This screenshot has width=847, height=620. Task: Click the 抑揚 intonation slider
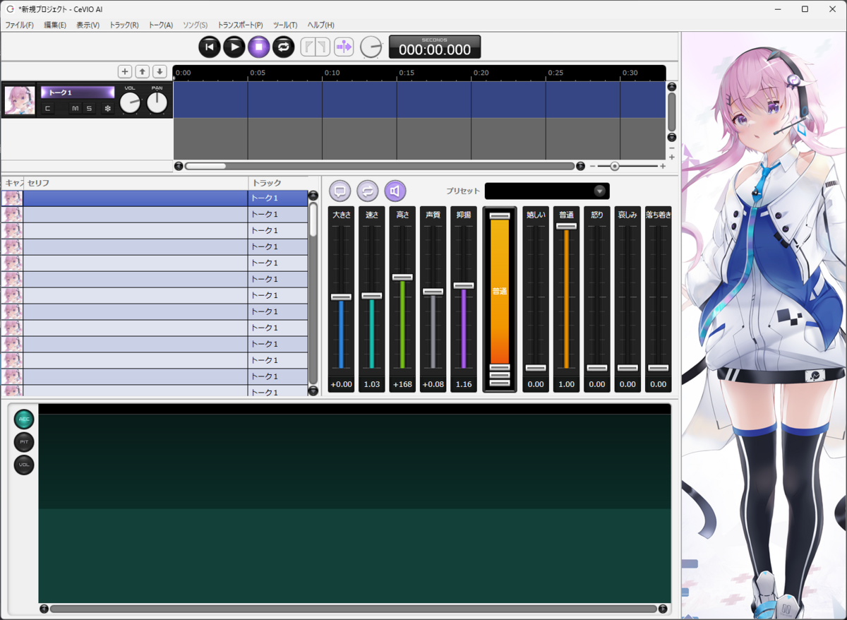pos(464,285)
